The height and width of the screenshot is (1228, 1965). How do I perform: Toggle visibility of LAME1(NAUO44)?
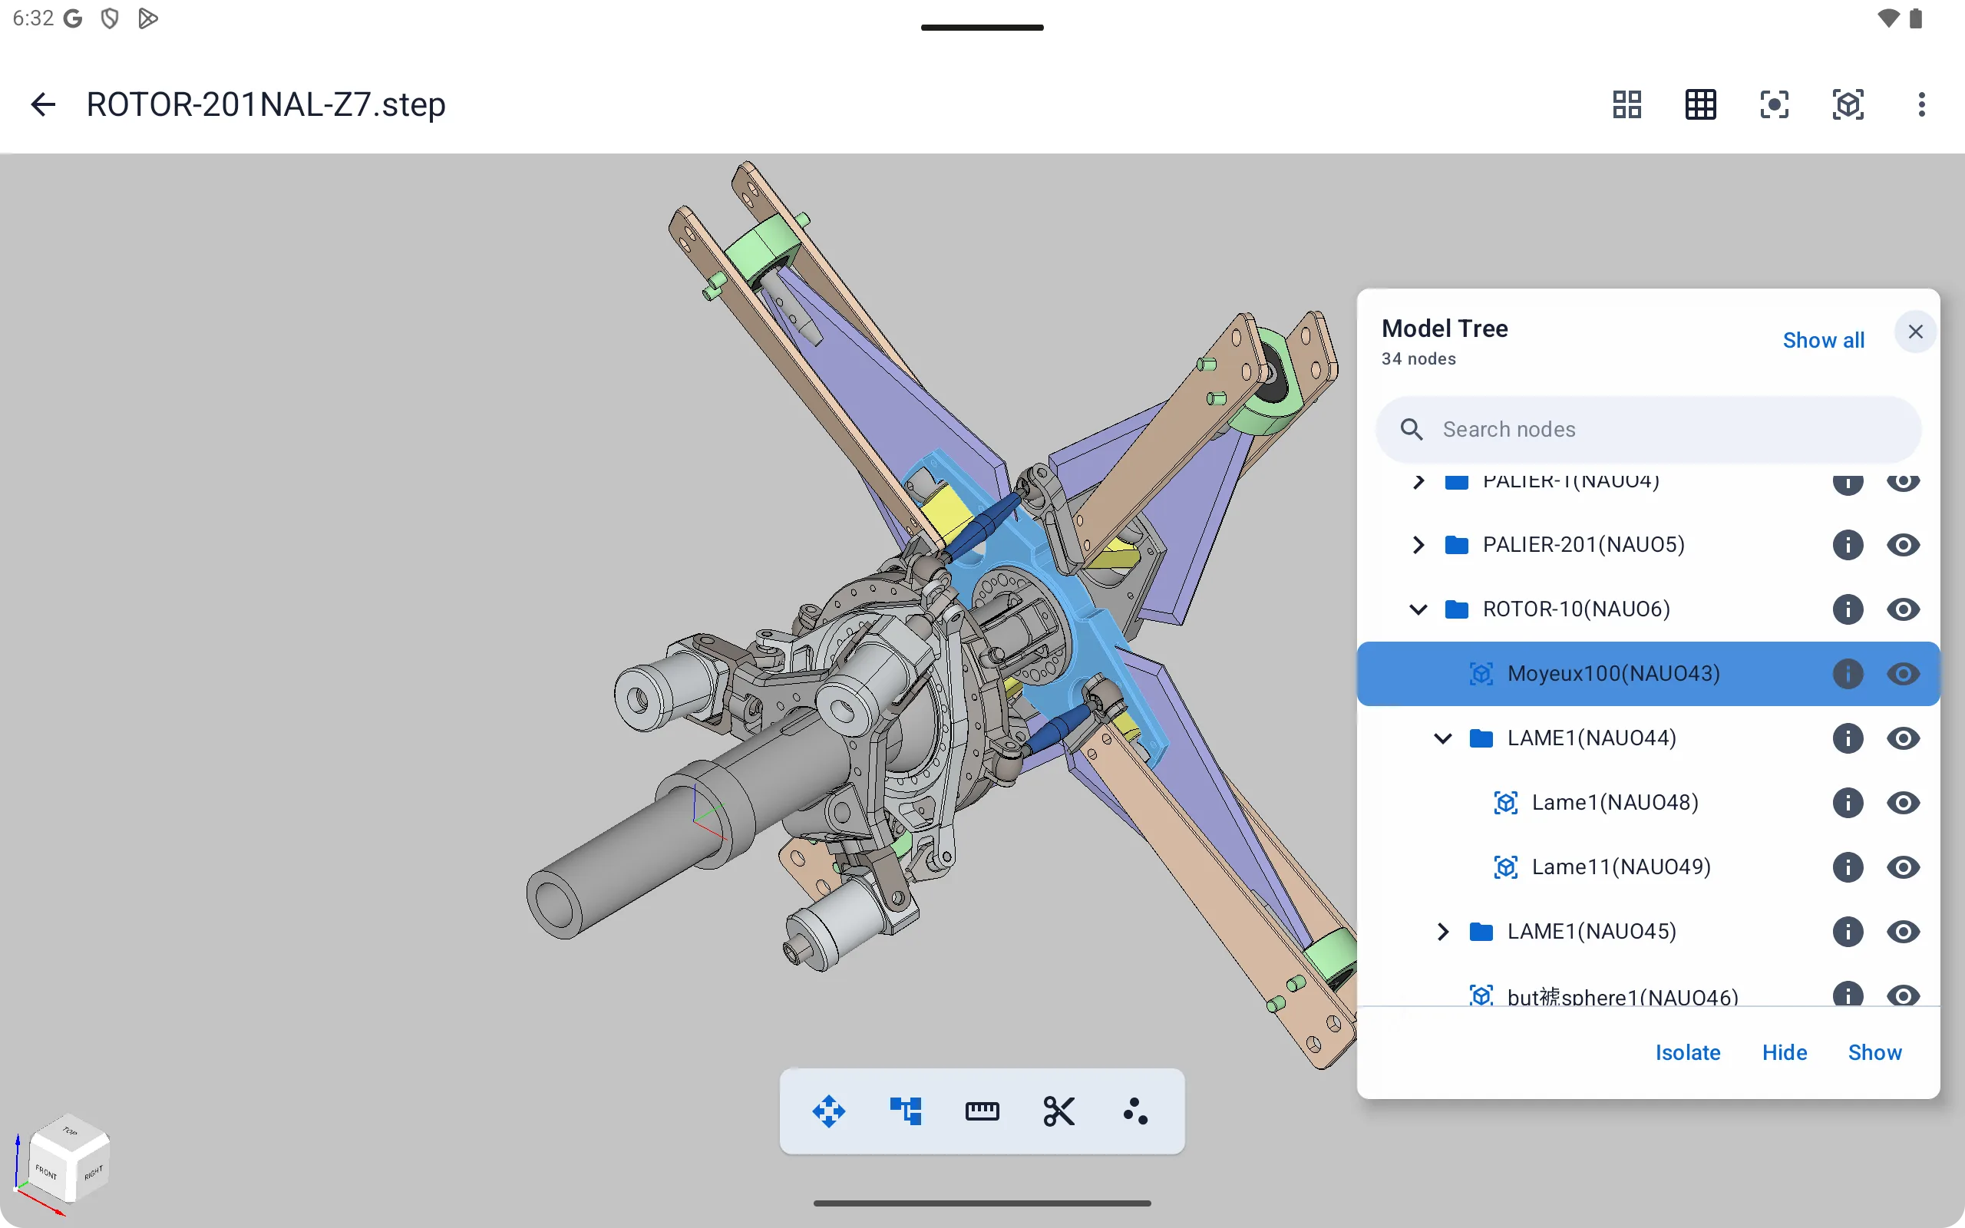click(1903, 738)
